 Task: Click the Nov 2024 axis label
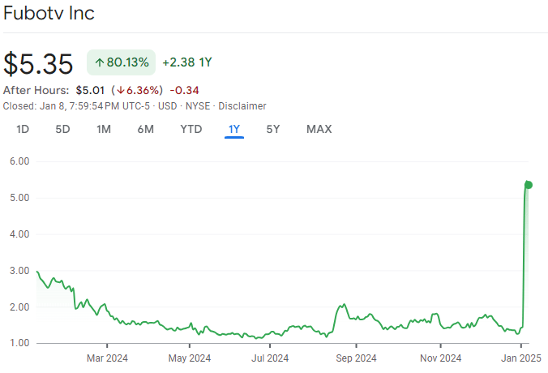click(x=441, y=358)
